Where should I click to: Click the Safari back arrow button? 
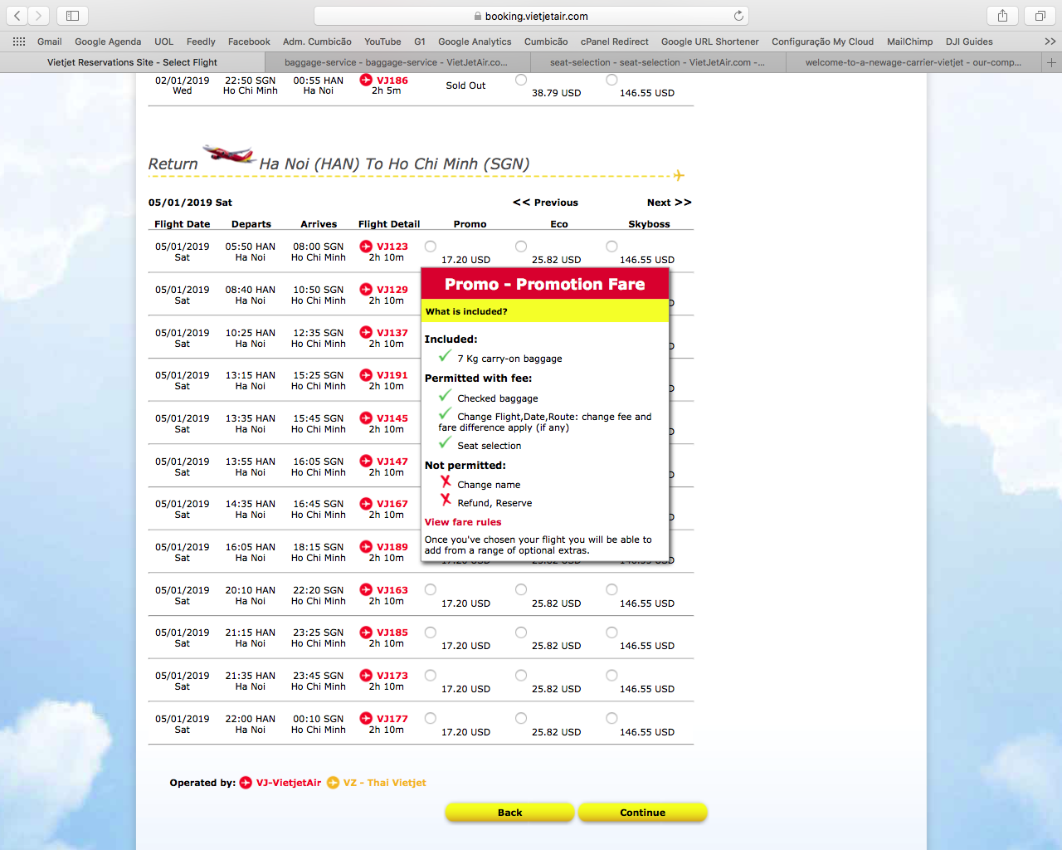[x=17, y=16]
